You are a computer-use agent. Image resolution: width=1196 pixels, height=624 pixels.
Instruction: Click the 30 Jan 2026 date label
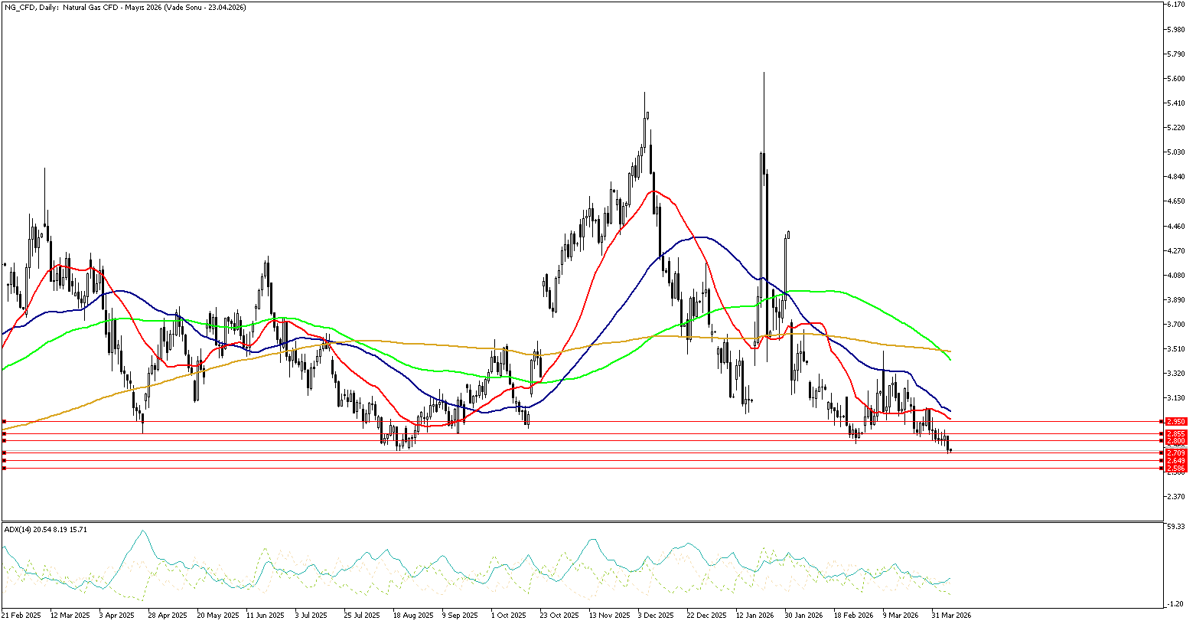point(803,615)
